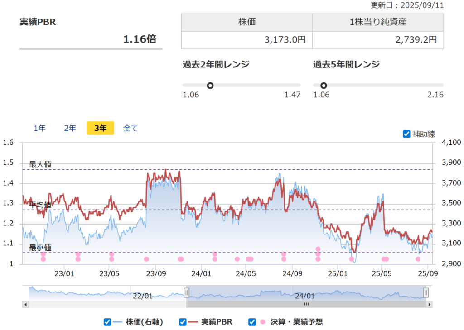Click the left arrow of the chart scrollbar
This screenshot has width=464, height=330.
tap(25, 304)
